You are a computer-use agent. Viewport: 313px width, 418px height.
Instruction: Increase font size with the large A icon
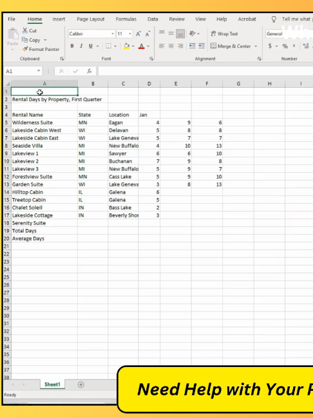138,34
